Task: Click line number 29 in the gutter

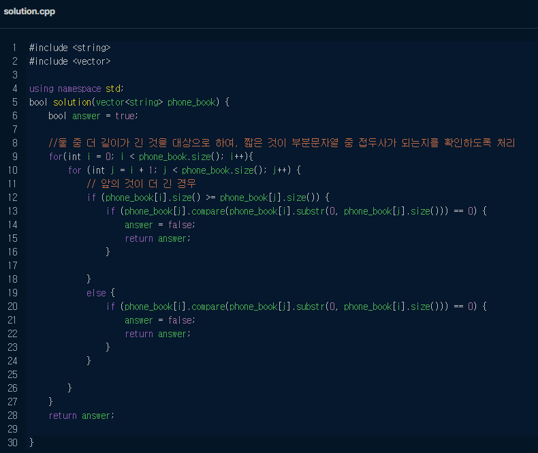Action: coord(12,429)
